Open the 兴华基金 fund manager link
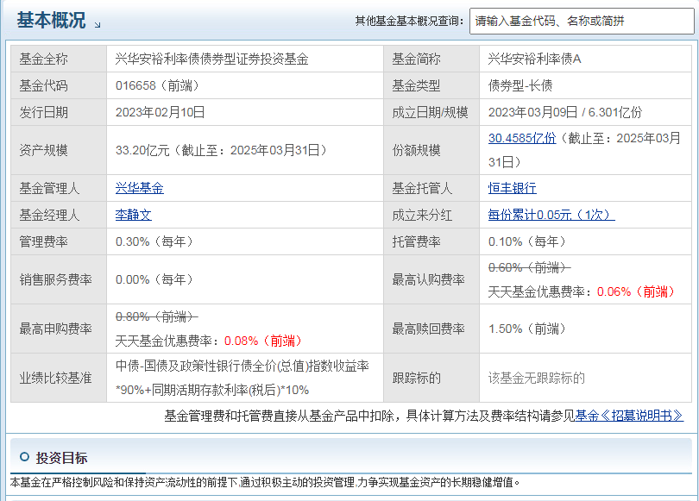The width and height of the screenshot is (699, 501). [x=140, y=188]
